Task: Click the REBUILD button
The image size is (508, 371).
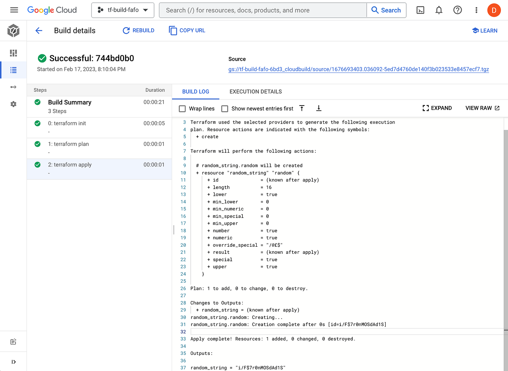Action: coord(138,30)
